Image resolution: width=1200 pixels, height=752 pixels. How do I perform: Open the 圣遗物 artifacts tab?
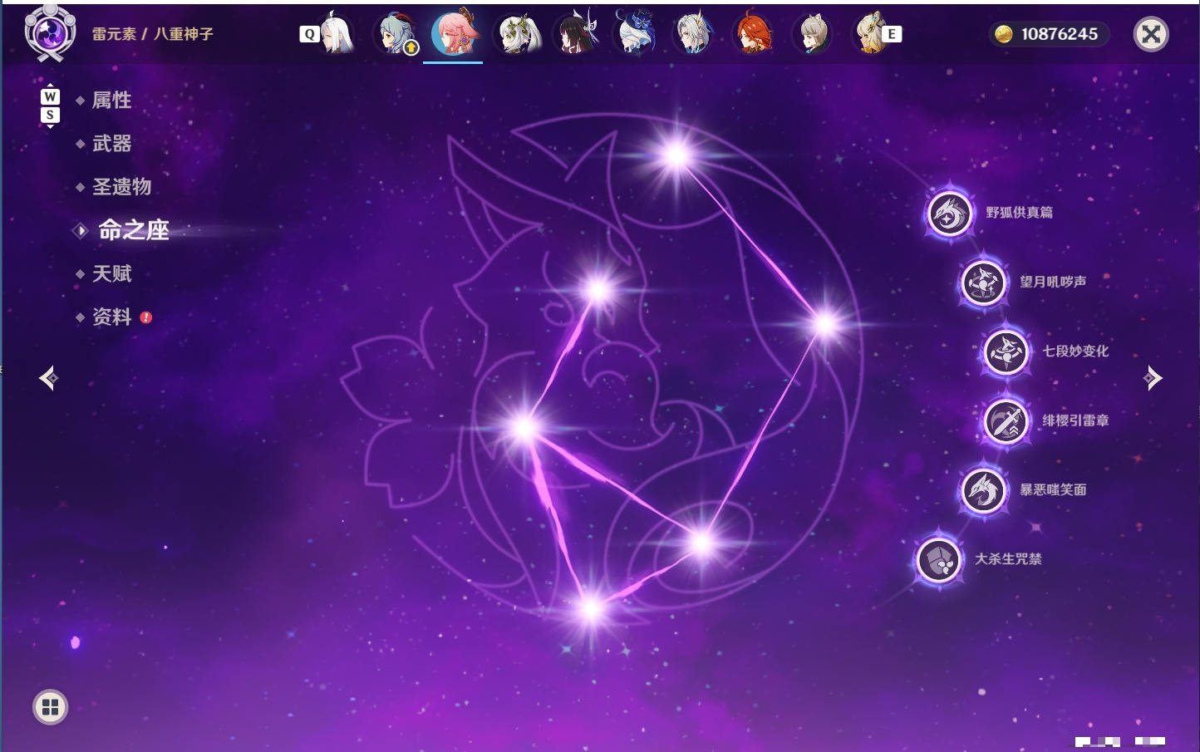[121, 187]
